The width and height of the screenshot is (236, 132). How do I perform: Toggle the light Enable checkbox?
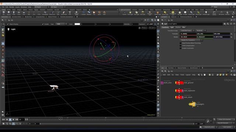[x=43, y=24]
